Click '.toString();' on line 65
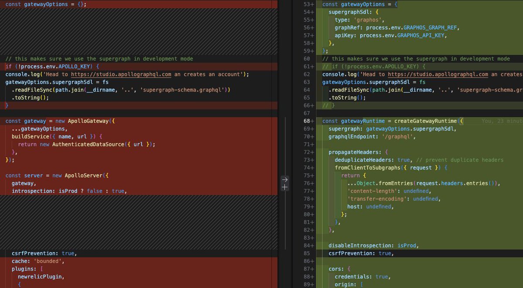 tap(347, 98)
